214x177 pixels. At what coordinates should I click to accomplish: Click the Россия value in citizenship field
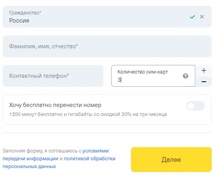click(19, 21)
